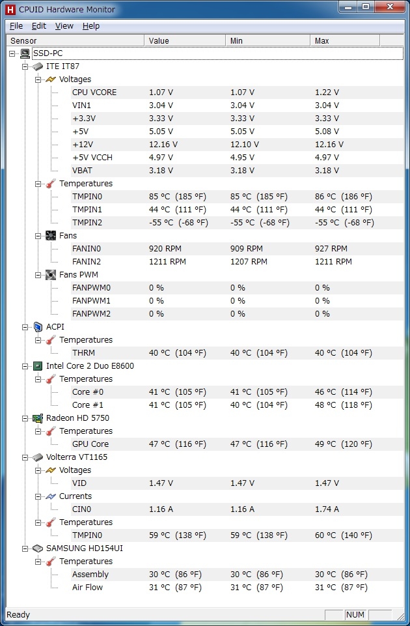The height and width of the screenshot is (626, 410).
Task: Click the SAMSUNG HD154UI hard drive icon
Action: [38, 548]
